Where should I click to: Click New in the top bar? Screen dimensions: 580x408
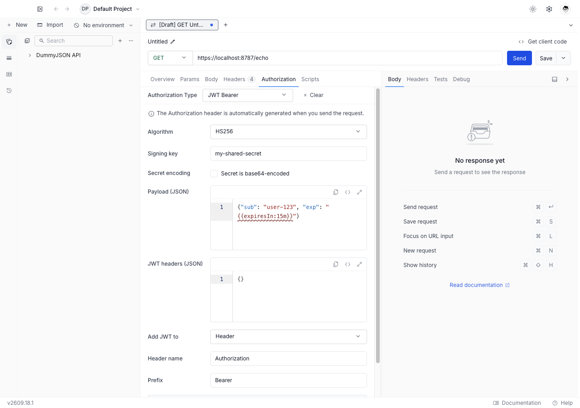(x=17, y=25)
